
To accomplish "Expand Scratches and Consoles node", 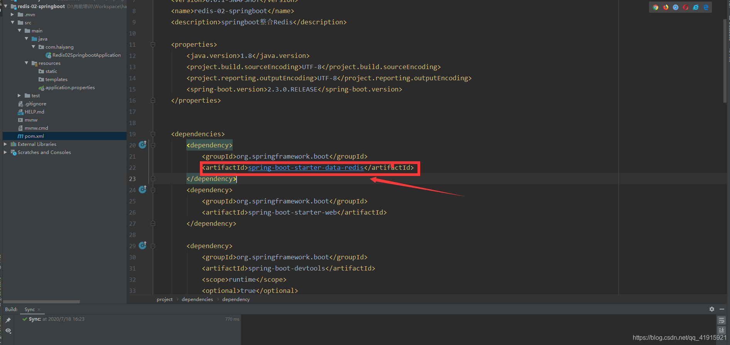I will coord(5,152).
